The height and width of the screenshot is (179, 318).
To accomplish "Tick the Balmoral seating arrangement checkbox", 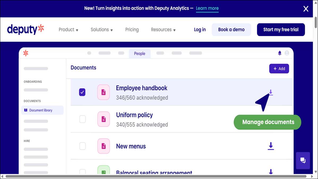I will pos(82,172).
